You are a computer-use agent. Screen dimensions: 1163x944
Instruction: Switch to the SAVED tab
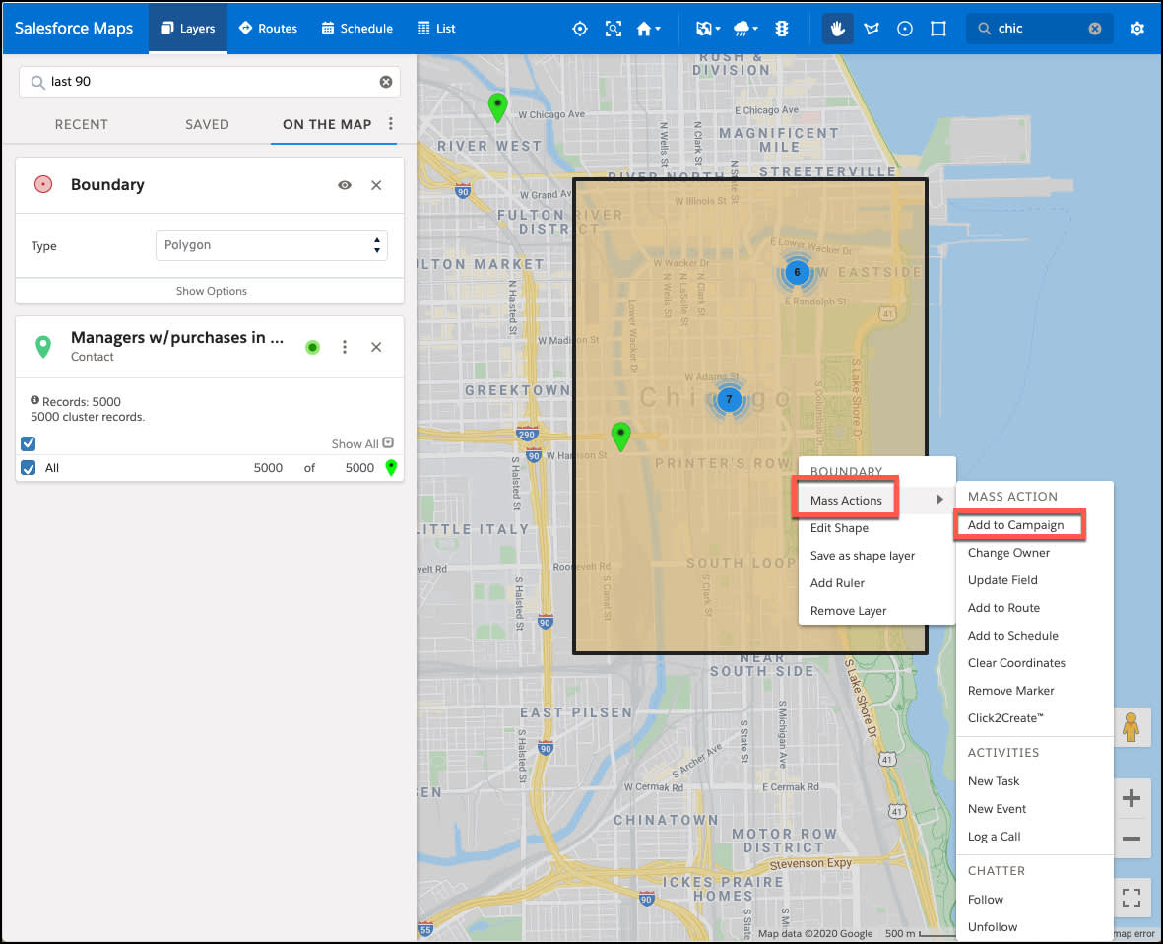(207, 125)
